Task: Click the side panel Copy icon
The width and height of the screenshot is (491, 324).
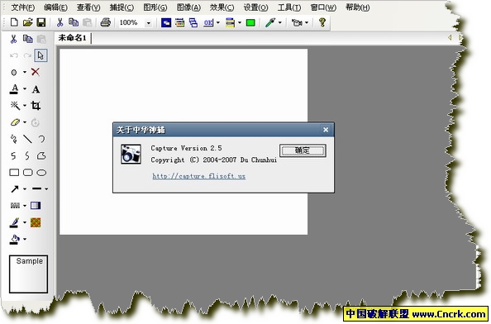Action: (x=28, y=39)
